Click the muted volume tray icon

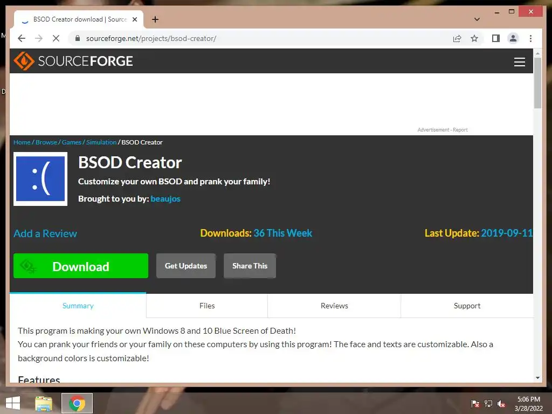tap(501, 404)
